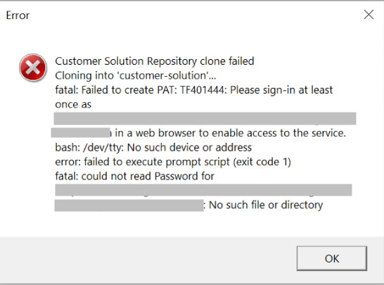Click the "bash: /dev/tty" error line
Viewport: 384px width, 285px height.
point(153,148)
